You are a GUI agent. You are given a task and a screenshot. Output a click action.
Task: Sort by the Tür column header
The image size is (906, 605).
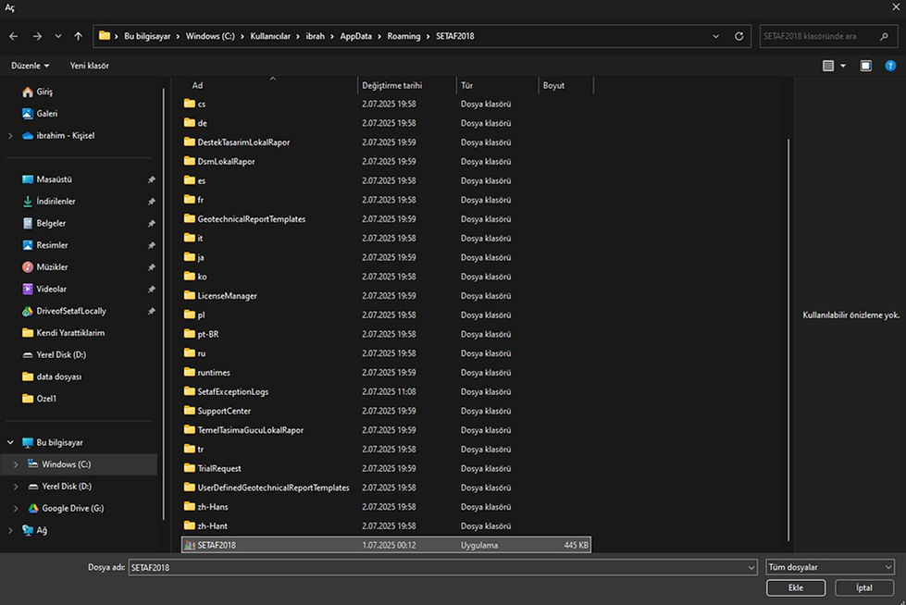pyautogui.click(x=466, y=85)
